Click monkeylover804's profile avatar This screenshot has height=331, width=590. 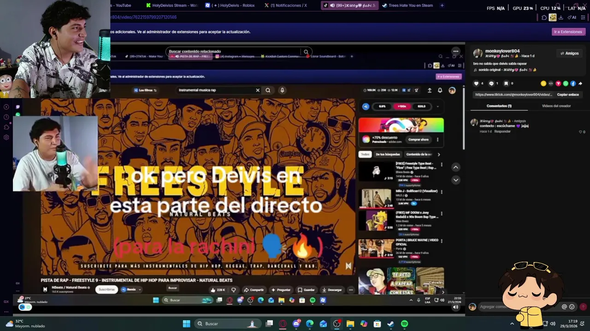coord(478,53)
